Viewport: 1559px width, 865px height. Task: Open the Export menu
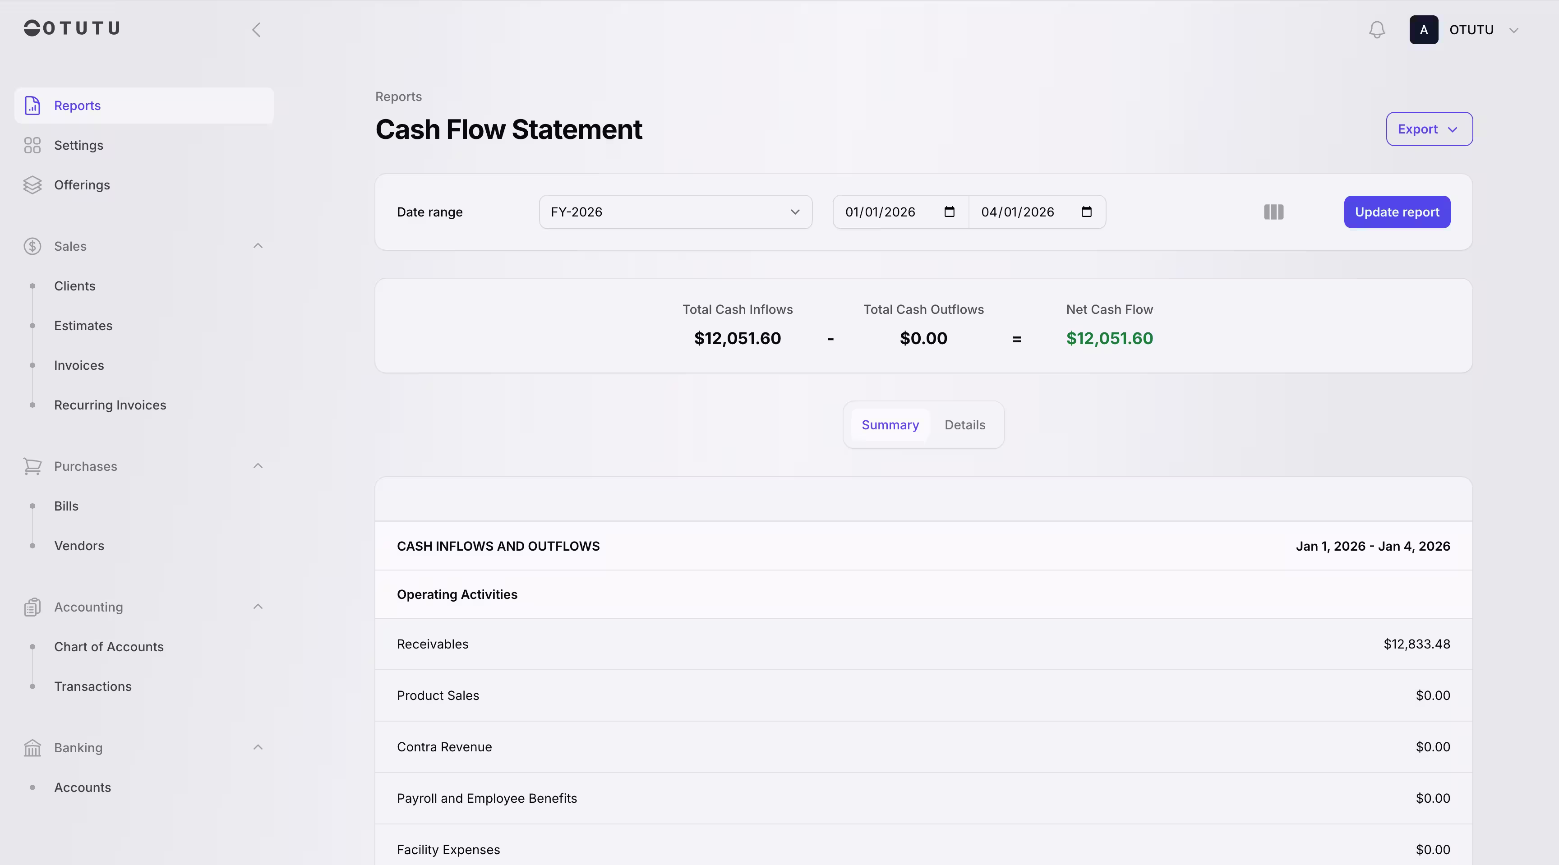(x=1429, y=129)
